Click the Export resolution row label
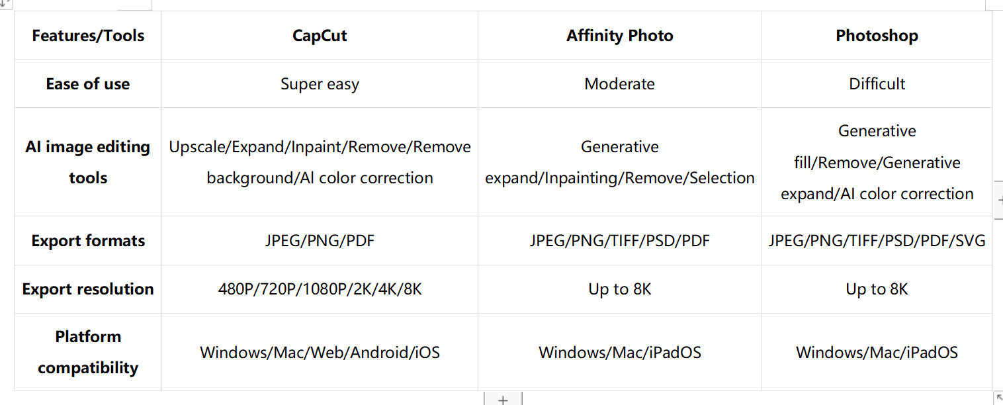Image resolution: width=1003 pixels, height=405 pixels. pos(88,289)
